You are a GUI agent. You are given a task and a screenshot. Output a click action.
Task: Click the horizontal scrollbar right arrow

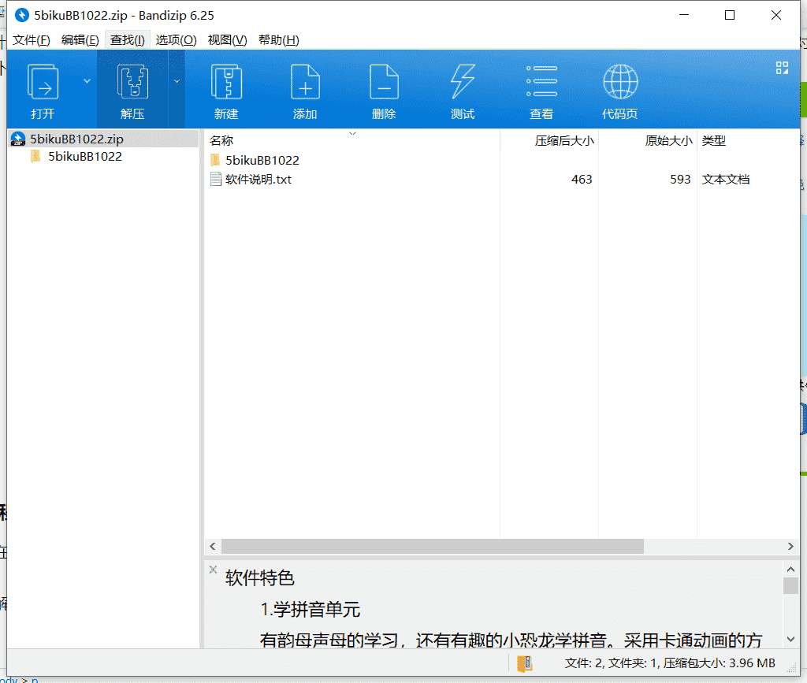[x=790, y=546]
